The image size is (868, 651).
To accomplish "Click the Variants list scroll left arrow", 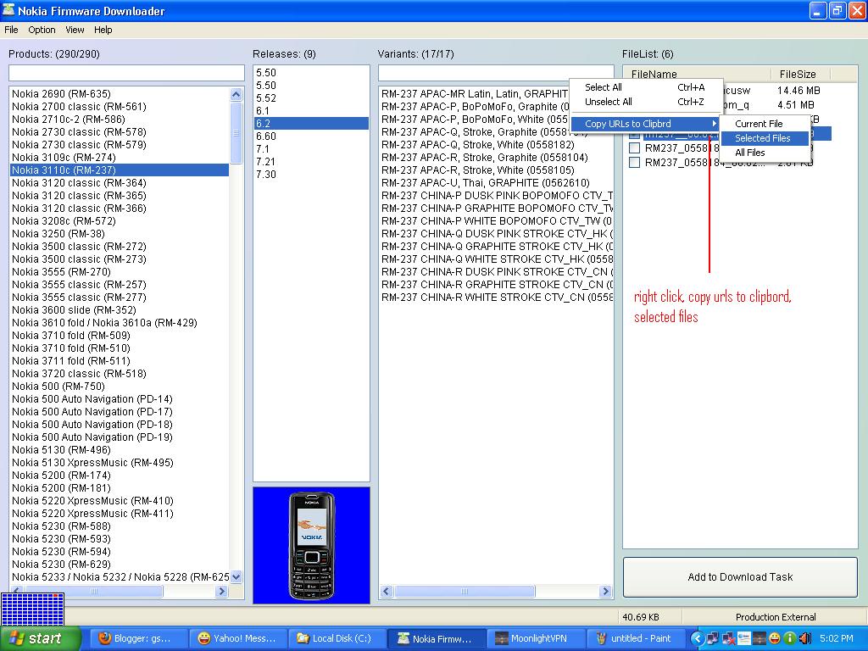I will coord(387,591).
